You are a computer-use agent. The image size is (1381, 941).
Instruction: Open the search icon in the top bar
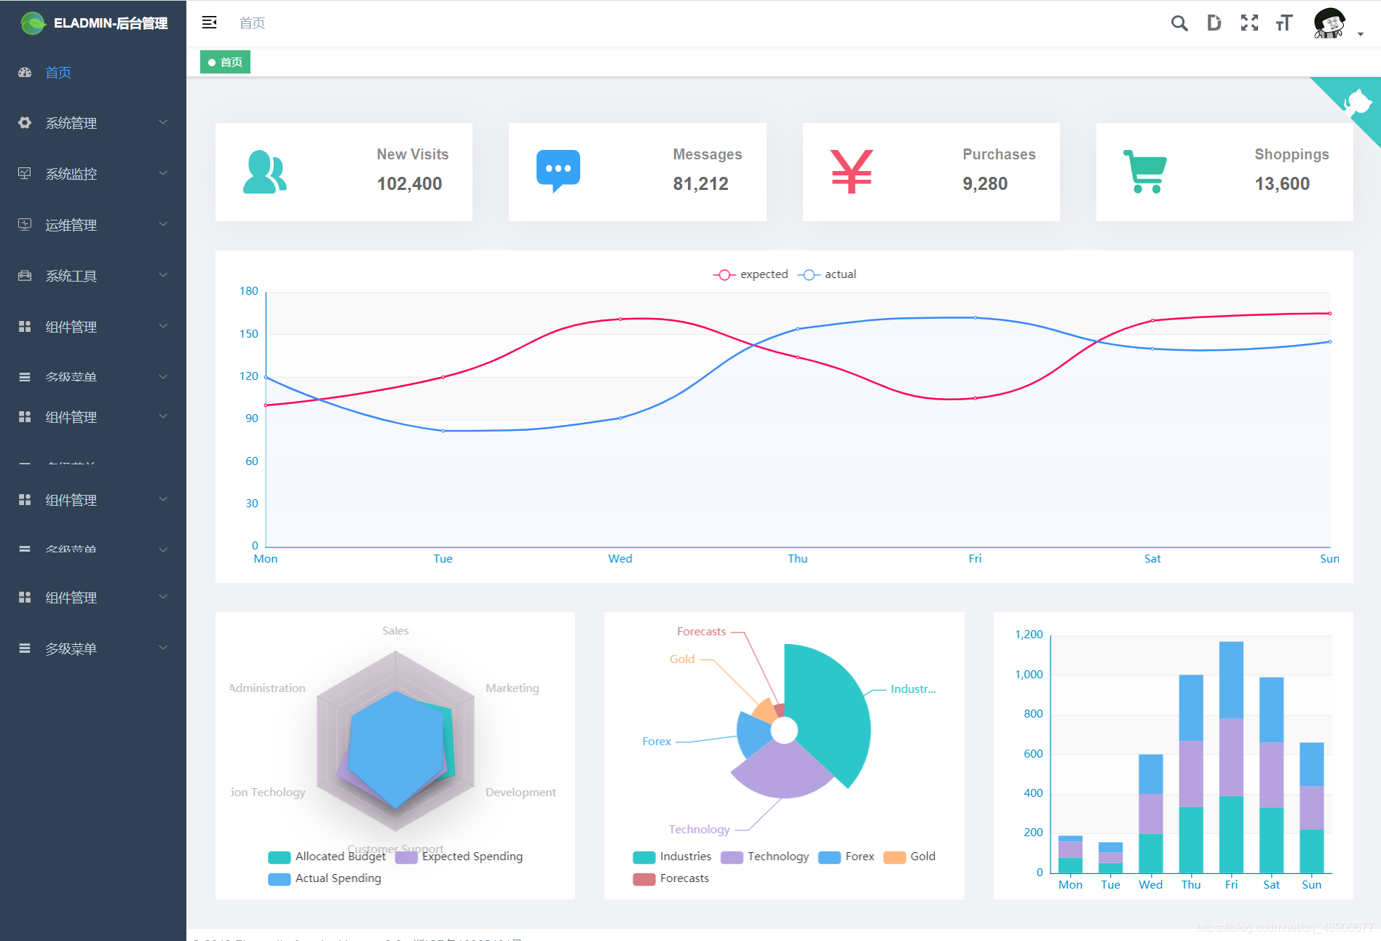tap(1179, 23)
